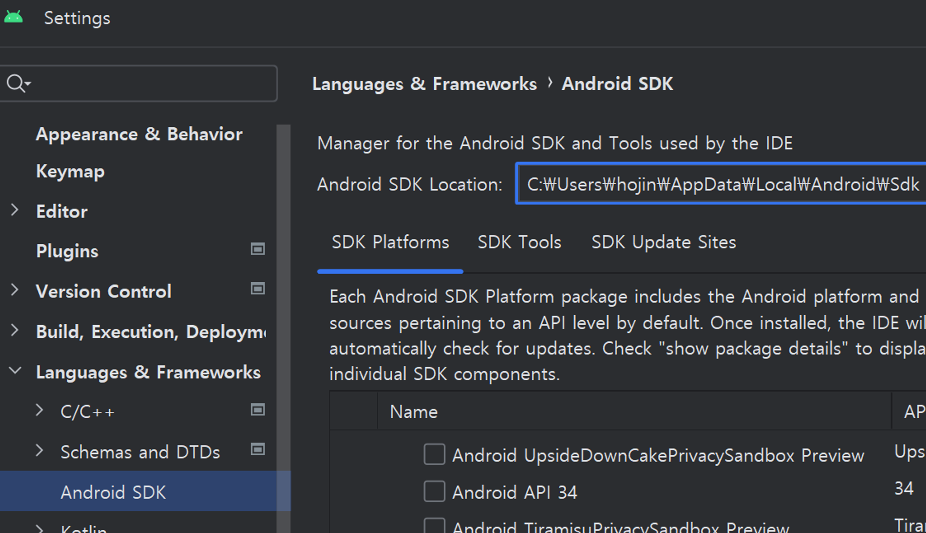
Task: Switch to the SDK Tools tab
Action: coord(519,242)
